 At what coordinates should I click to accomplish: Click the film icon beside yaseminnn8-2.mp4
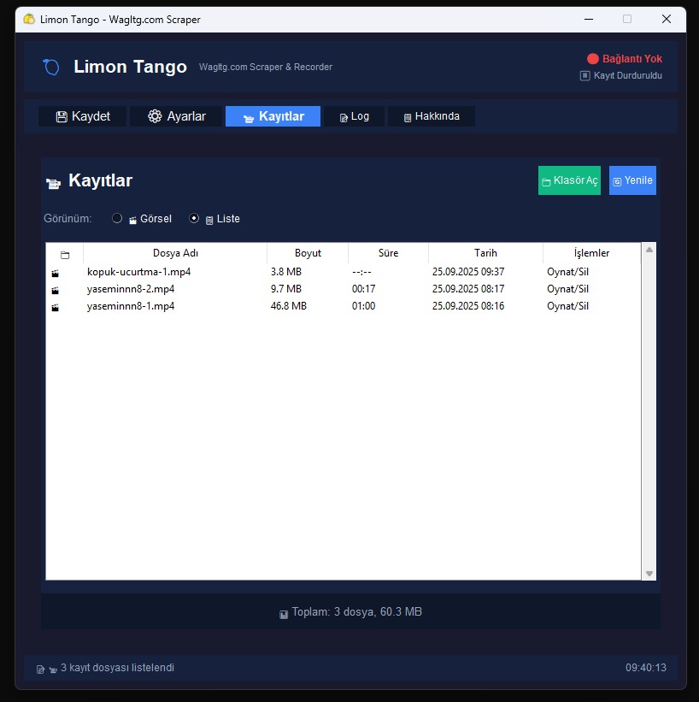tap(56, 290)
